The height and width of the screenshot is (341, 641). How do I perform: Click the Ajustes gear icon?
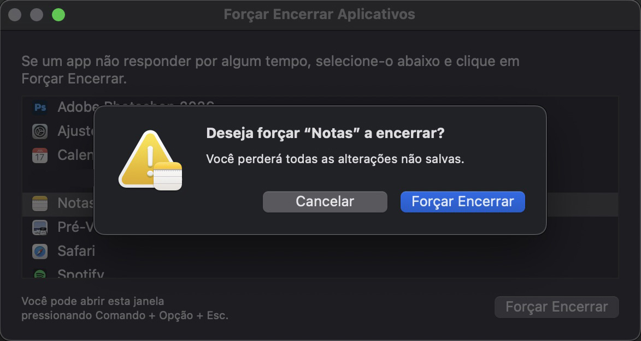point(40,131)
